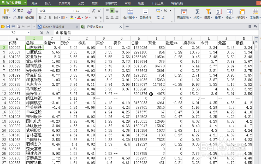
Task: Click the Sum sigma icon
Action: pyautogui.click(x=197, y=12)
